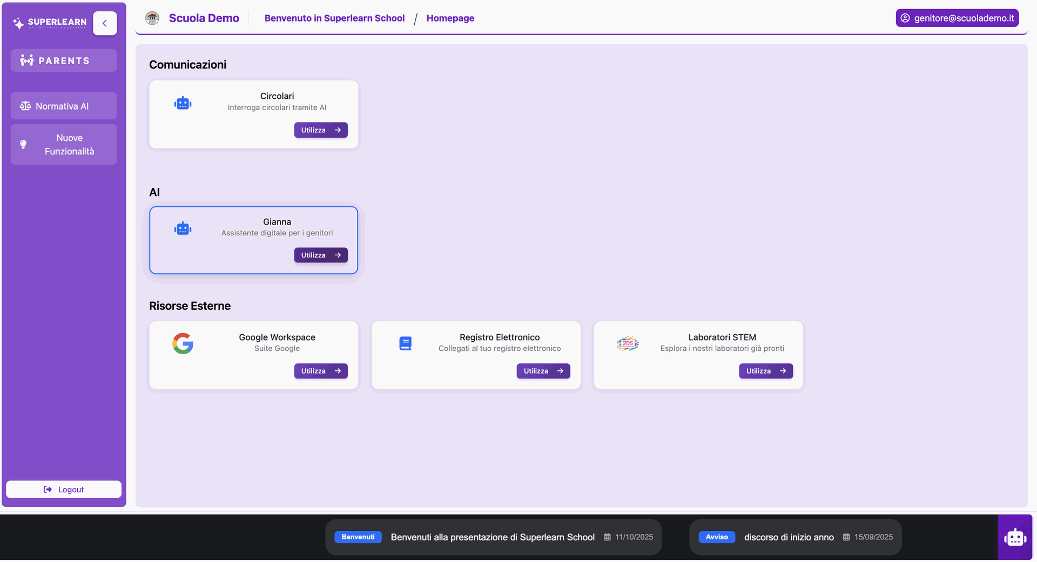
Task: Open the genitore@scuolademo.it account menu
Action: coord(957,18)
